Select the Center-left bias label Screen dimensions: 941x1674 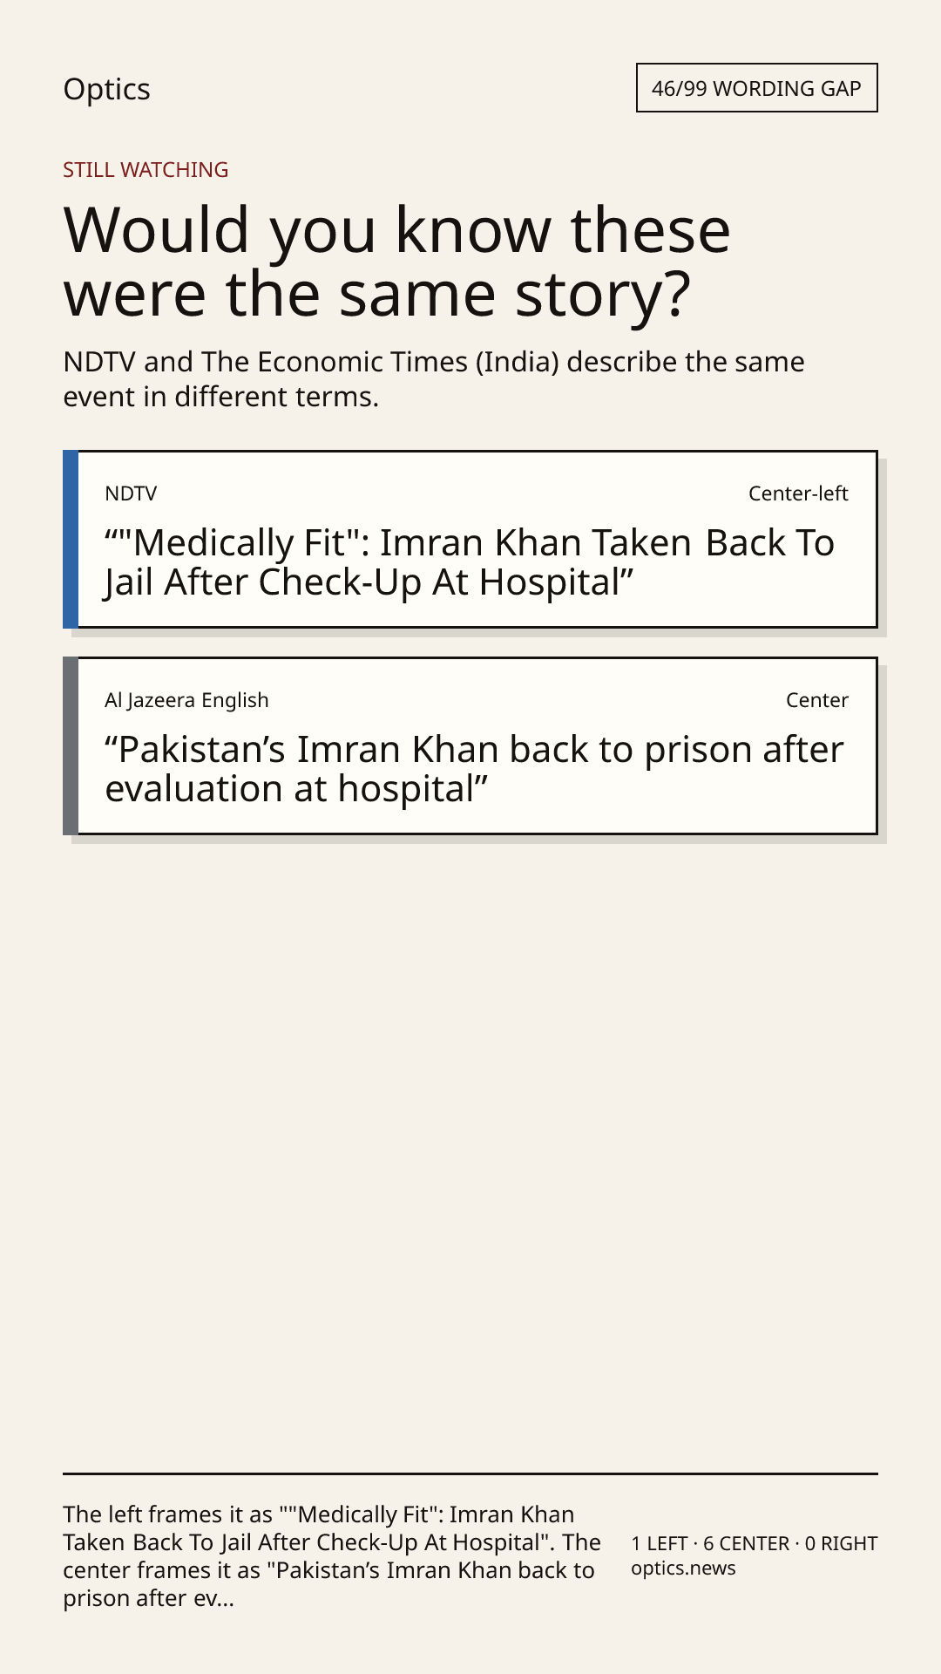click(798, 493)
